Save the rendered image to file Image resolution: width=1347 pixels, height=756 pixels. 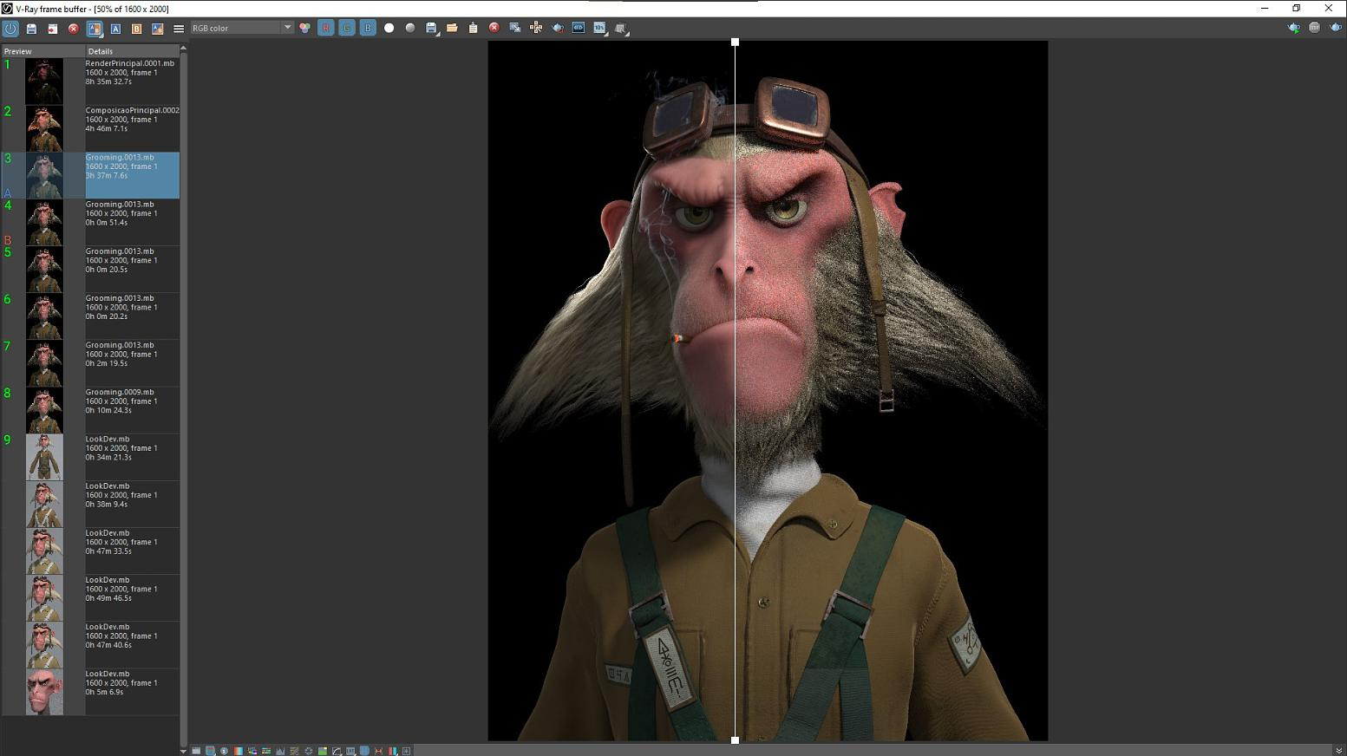431,28
